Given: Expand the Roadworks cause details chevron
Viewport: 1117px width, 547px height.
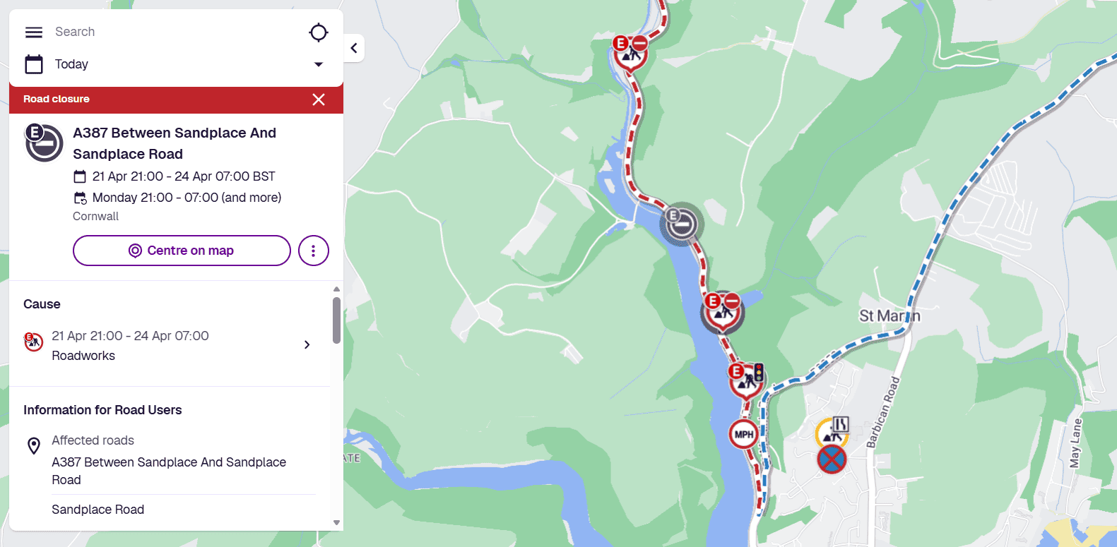Looking at the screenshot, I should [307, 344].
